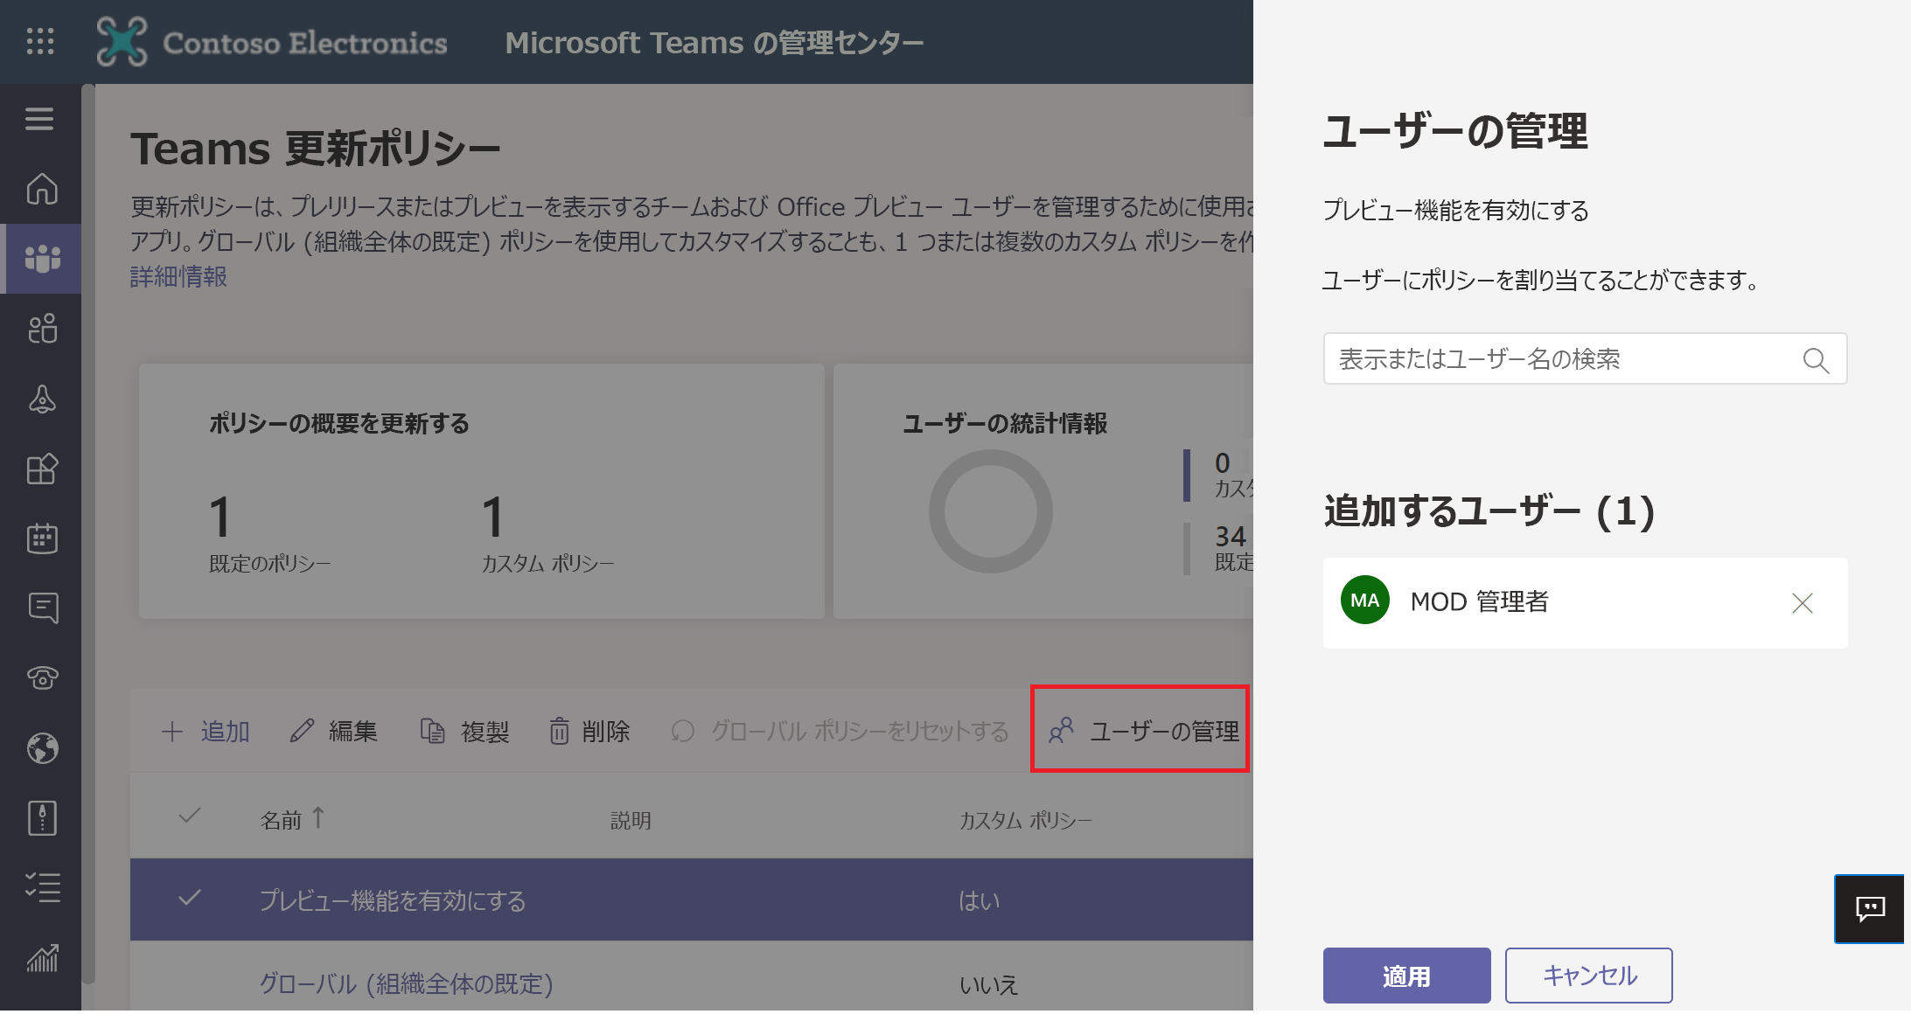Click the いいえ cell in custom policy column
Image resolution: width=1911 pixels, height=1014 pixels.
(989, 985)
